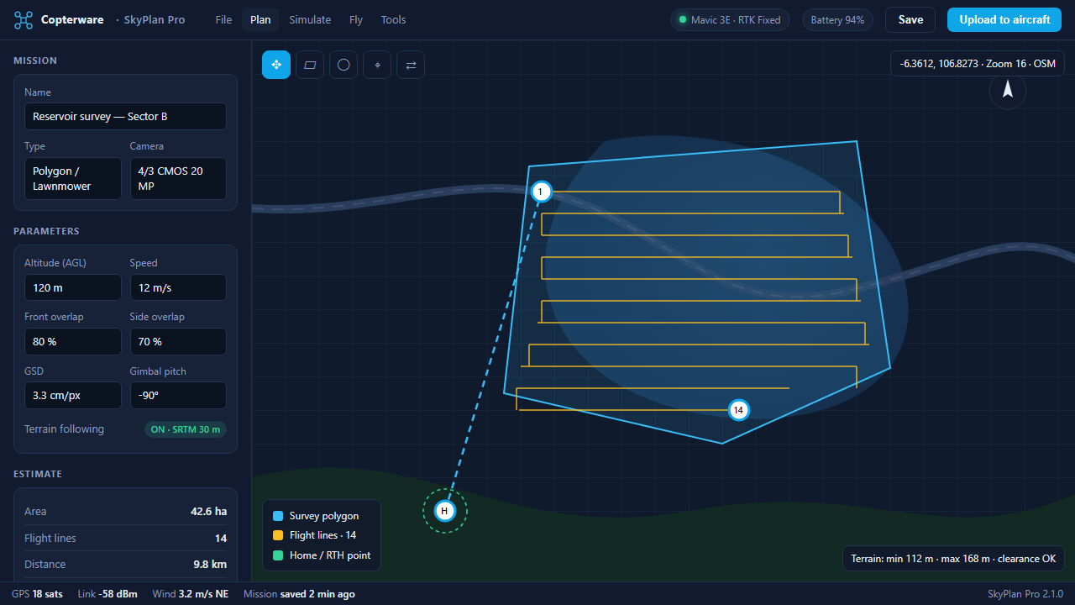
Task: Toggle terrain following ON · SRTM 30 m
Action: 186,429
